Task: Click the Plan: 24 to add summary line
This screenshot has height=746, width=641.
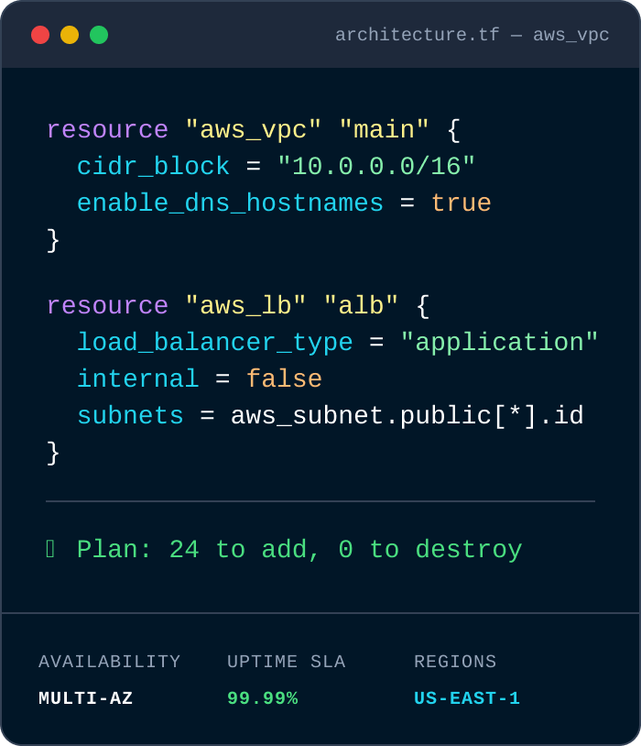Action: coord(299,550)
